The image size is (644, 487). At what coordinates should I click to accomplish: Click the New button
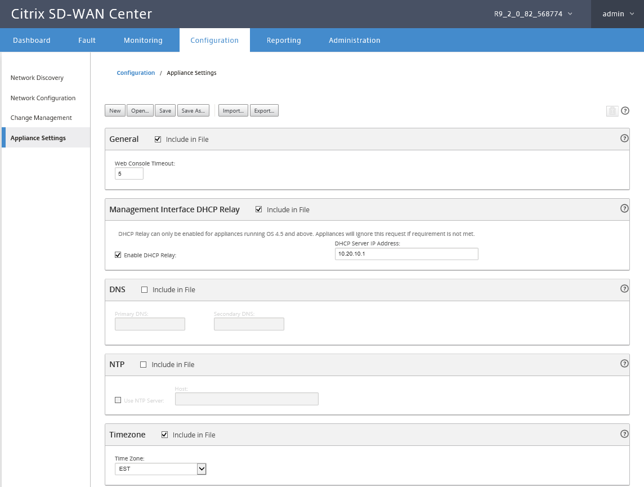[x=115, y=110]
